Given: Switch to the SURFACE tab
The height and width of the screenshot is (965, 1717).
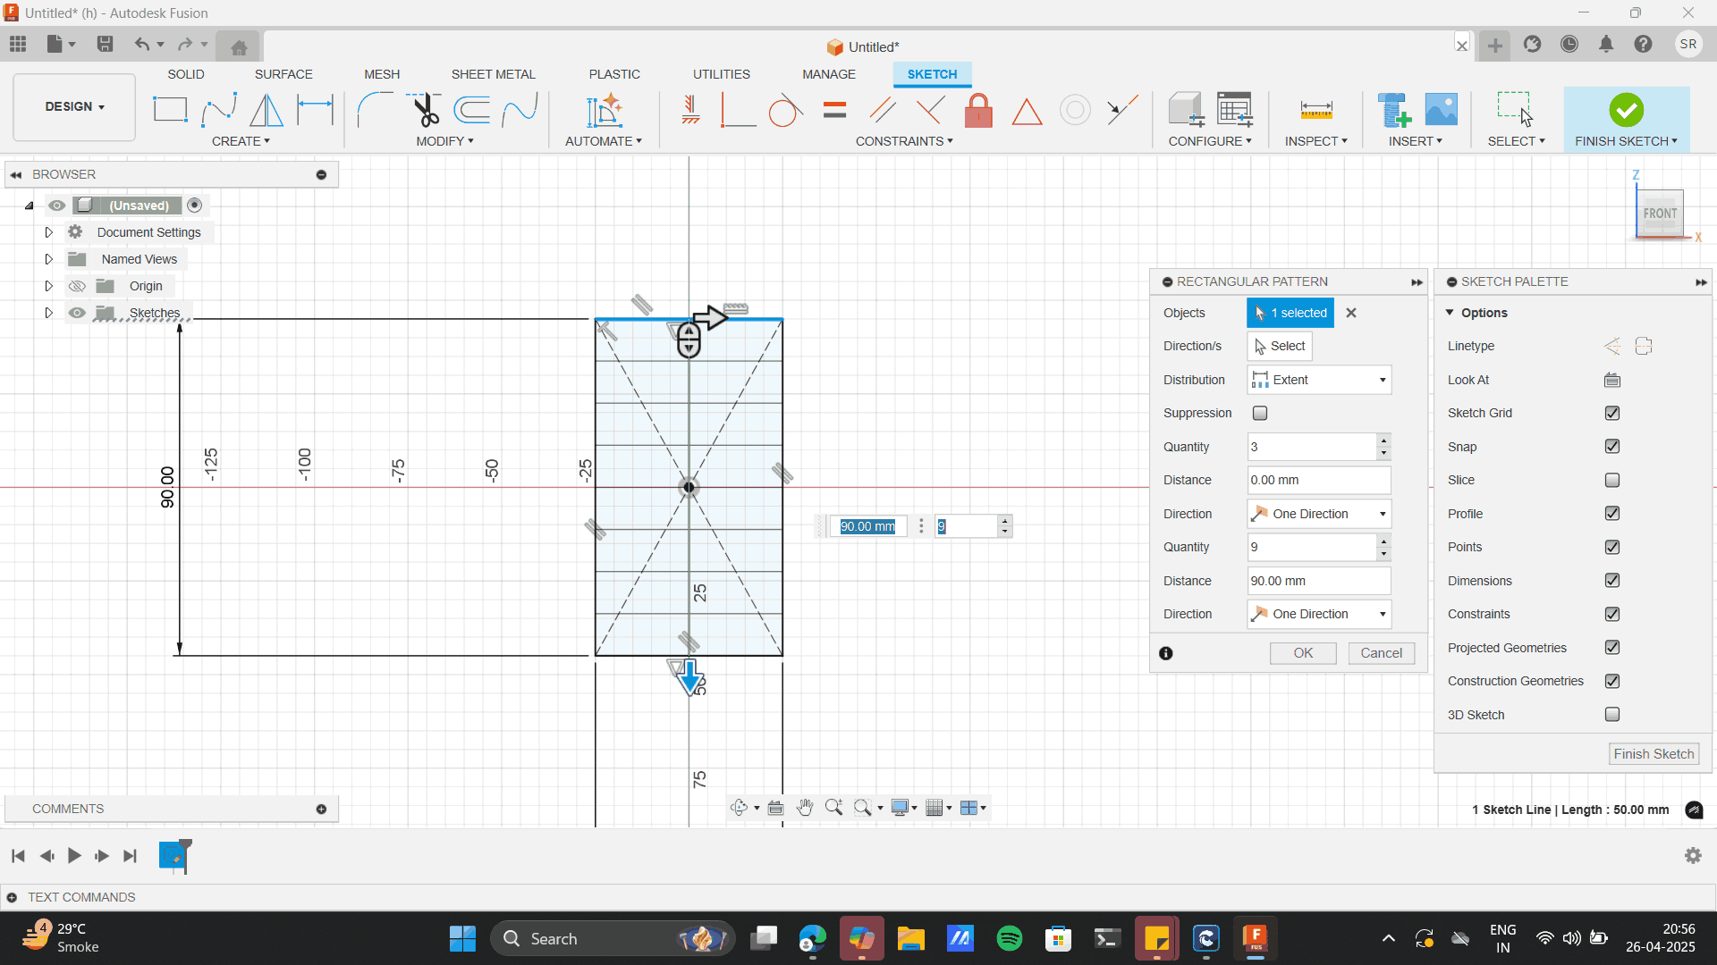Looking at the screenshot, I should (x=283, y=74).
